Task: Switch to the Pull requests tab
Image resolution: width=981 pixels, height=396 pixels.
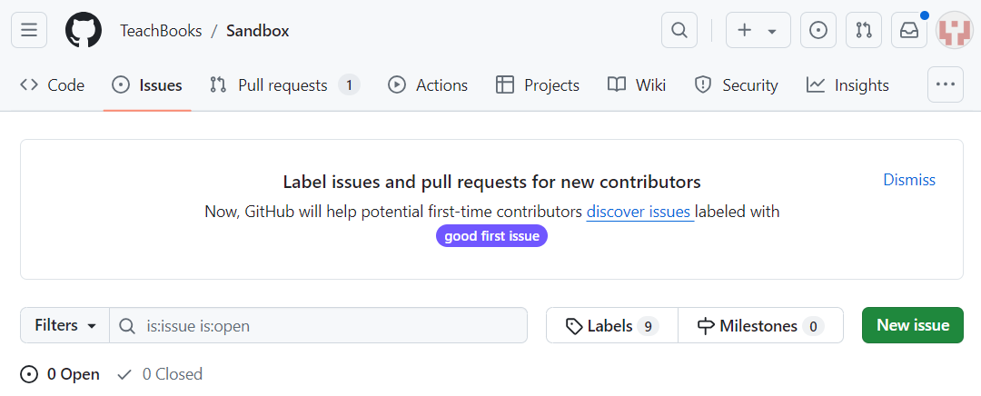Action: [283, 85]
